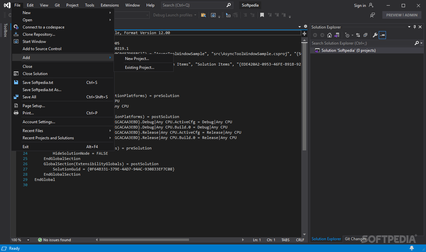Image resolution: width=426 pixels, height=252 pixels.
Task: Select the Toggle Bookmark icon
Action: [x=262, y=15]
